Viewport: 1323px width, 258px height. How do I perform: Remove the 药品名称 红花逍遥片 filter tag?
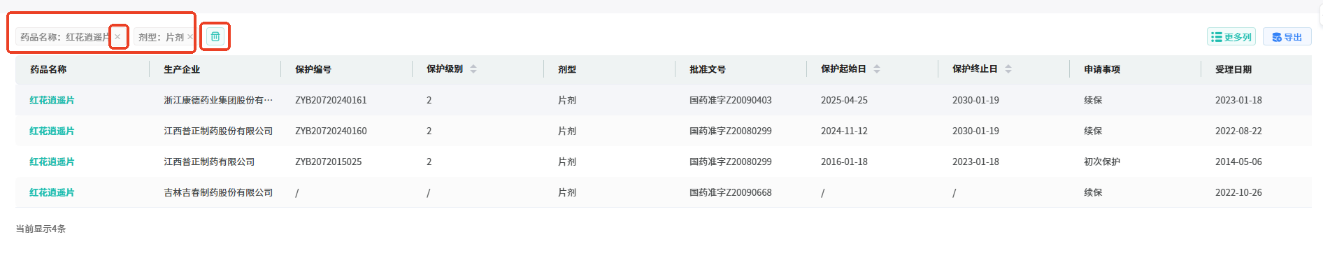[117, 37]
